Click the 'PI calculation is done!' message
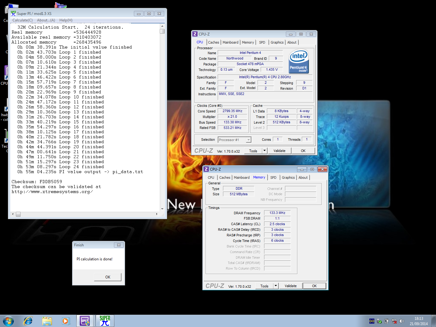This screenshot has width=436, height=327. click(95, 259)
